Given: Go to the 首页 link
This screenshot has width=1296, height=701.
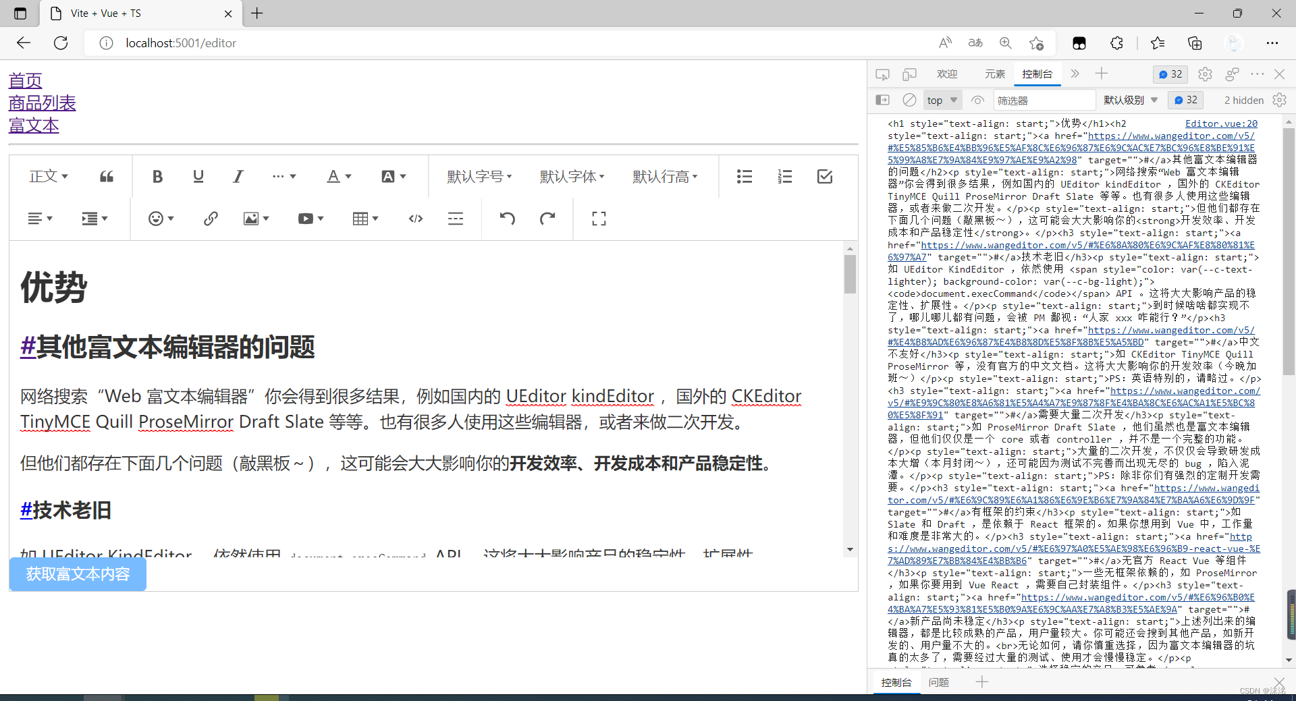Looking at the screenshot, I should [25, 81].
